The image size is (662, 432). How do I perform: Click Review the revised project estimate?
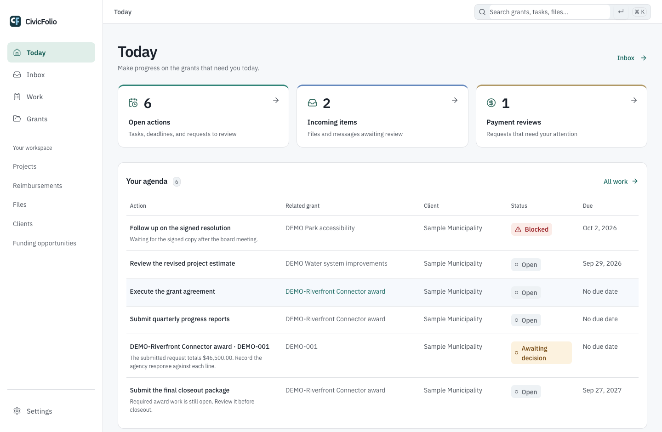point(183,263)
